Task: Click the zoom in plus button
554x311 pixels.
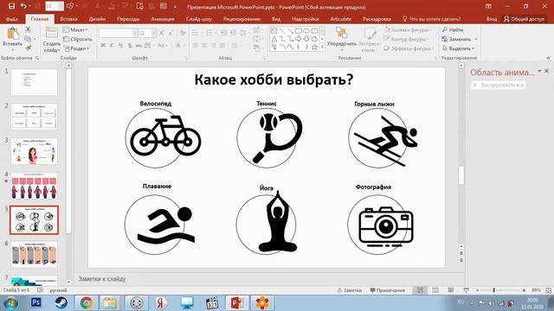Action: coord(524,290)
